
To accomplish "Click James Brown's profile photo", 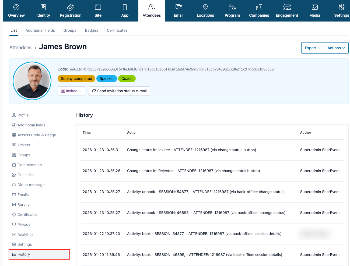I will [x=32, y=81].
